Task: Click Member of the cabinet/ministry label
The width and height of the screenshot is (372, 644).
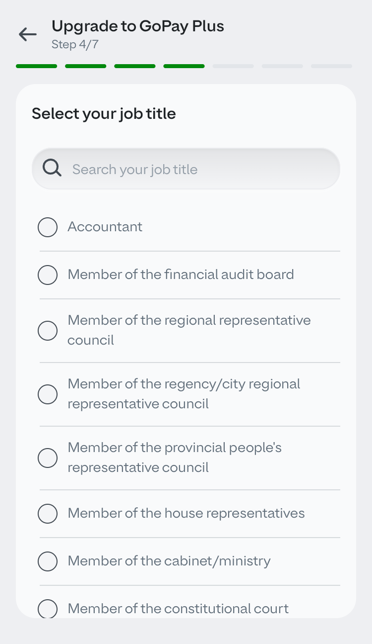Action: (x=169, y=561)
